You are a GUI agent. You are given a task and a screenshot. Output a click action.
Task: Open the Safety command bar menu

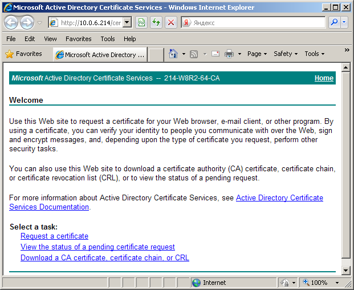[286, 54]
